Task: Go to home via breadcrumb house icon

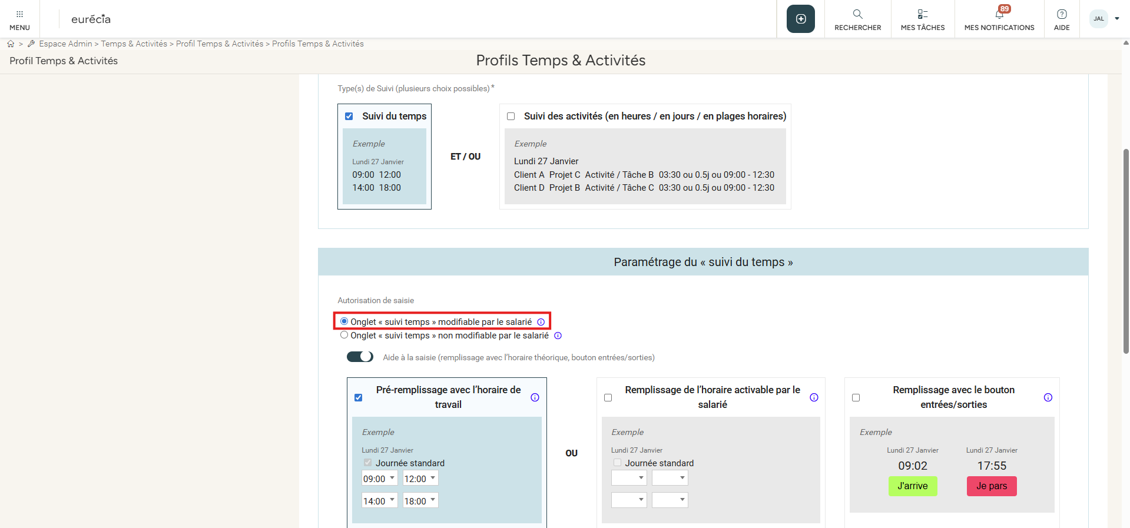Action: (x=11, y=44)
